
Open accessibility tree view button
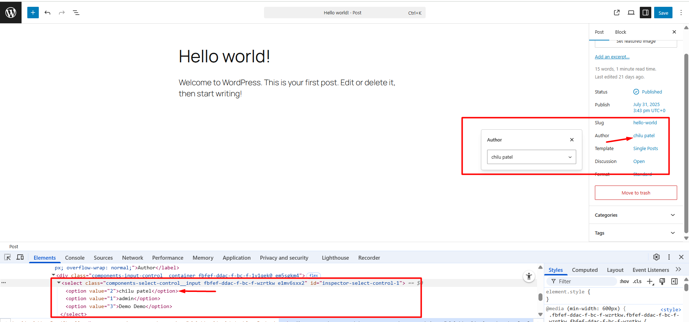coord(529,276)
